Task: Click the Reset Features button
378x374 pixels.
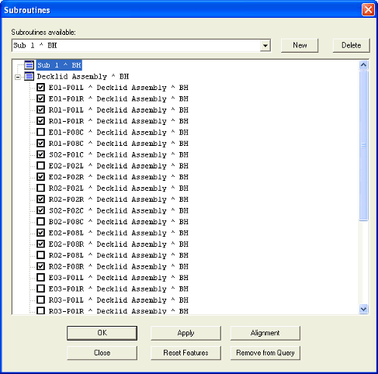Action: coord(186,353)
